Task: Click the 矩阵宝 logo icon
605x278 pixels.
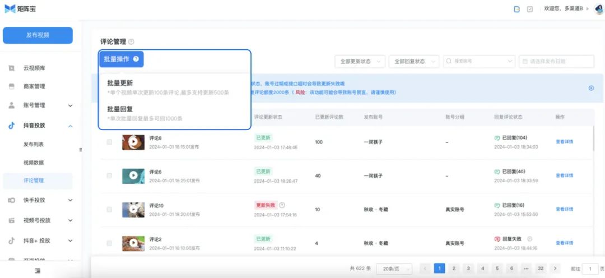Action: coord(10,8)
